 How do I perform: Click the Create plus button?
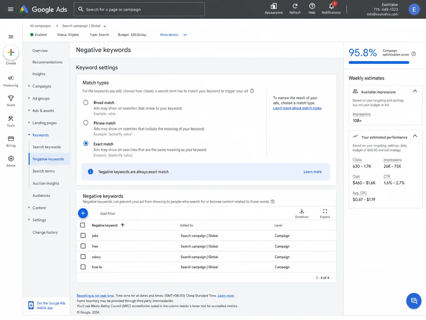coord(11,52)
